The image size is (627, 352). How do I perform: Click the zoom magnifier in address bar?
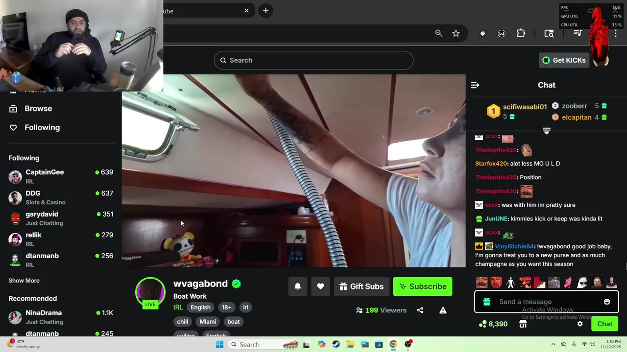click(439, 33)
